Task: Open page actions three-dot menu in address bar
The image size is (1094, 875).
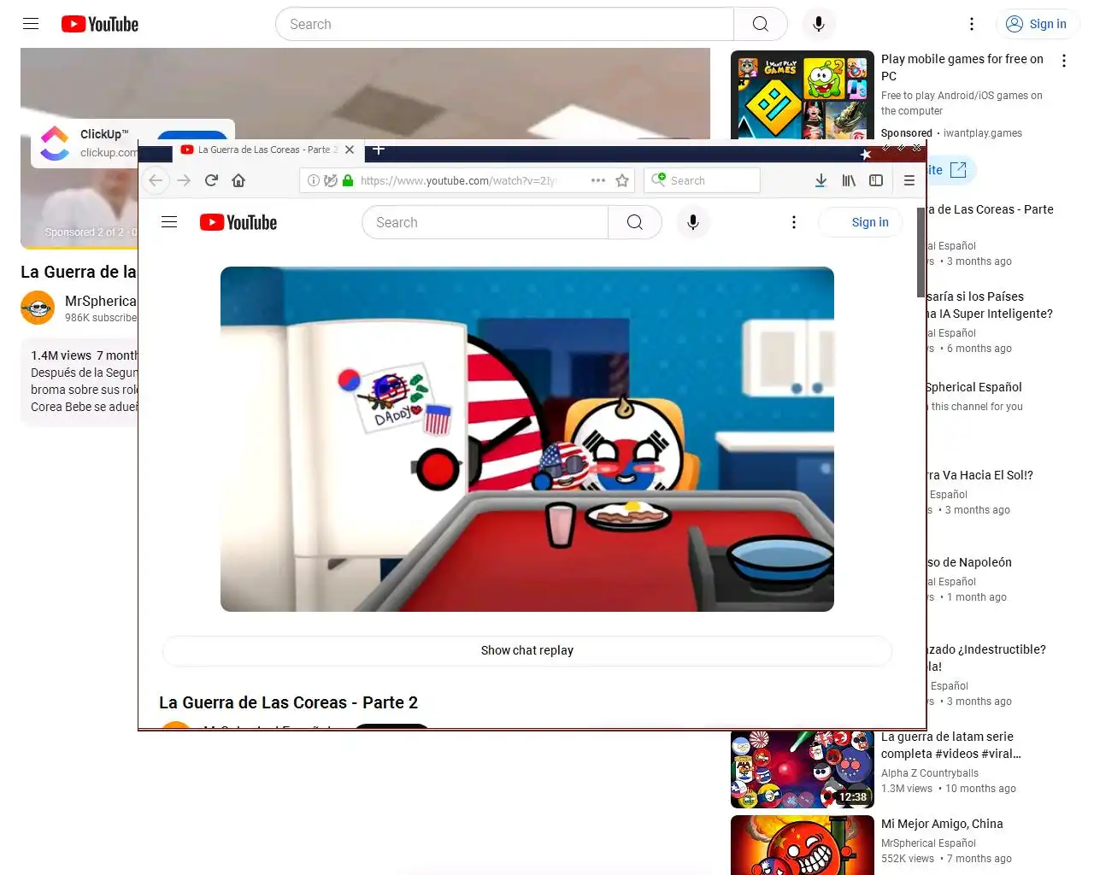Action: point(598,180)
